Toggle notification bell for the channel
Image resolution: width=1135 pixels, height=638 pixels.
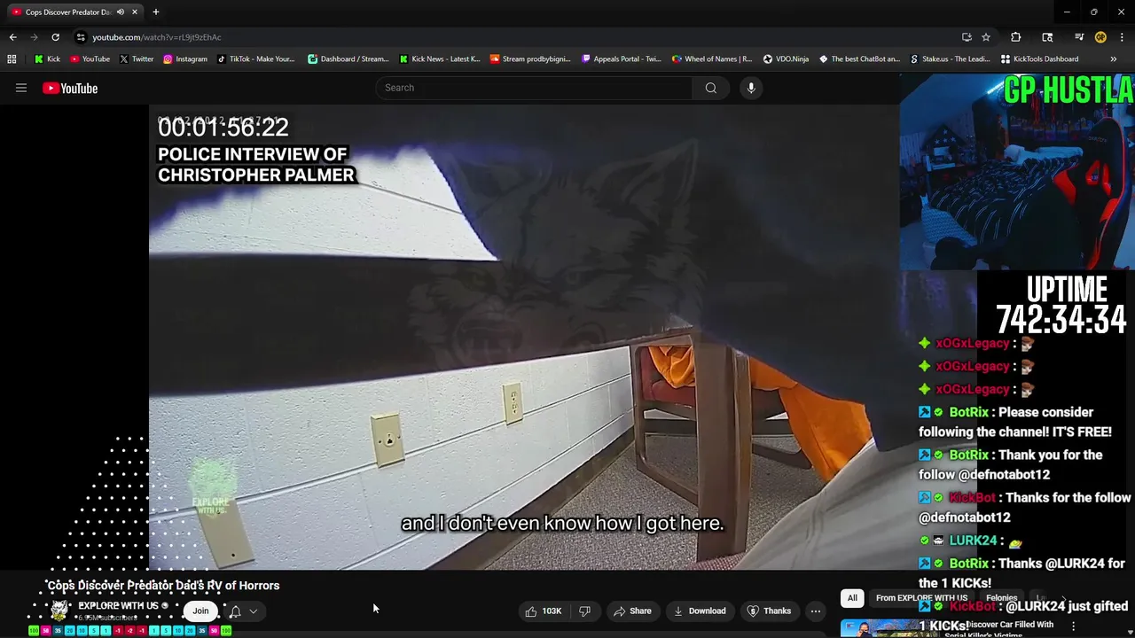(235, 611)
